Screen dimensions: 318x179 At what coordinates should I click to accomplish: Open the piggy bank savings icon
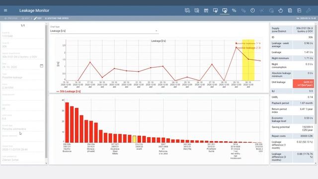(x=280, y=10)
